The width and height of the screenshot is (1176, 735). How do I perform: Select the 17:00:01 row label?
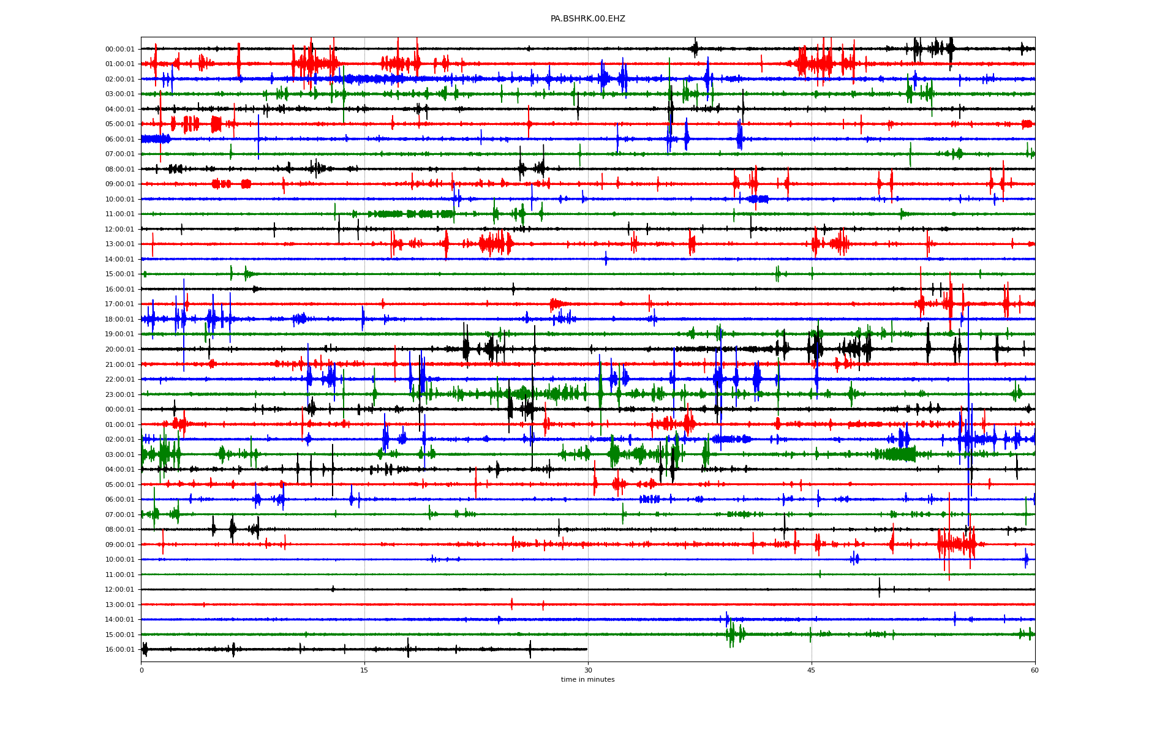pyautogui.click(x=119, y=304)
